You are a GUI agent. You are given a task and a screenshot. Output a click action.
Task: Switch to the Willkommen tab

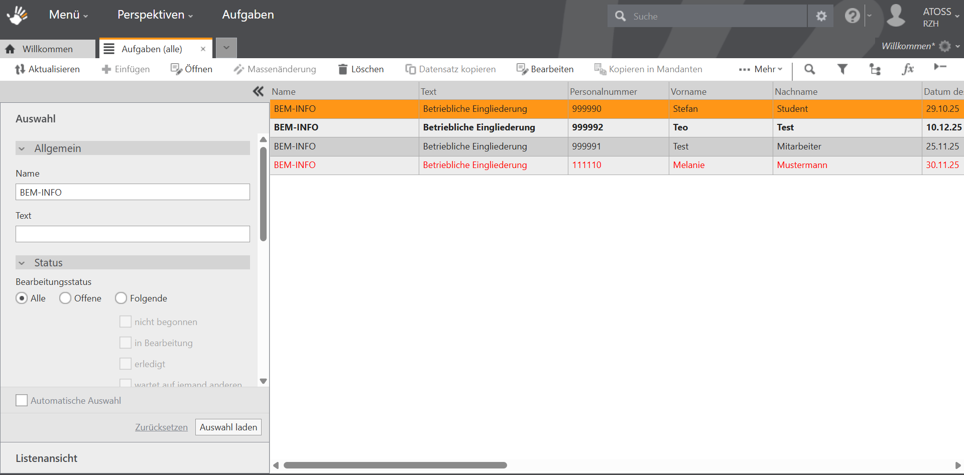47,49
